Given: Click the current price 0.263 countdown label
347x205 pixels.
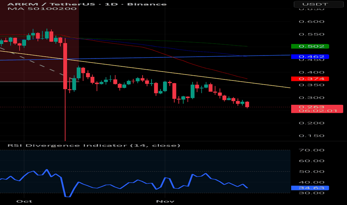Looking at the screenshot, I should pos(317,109).
